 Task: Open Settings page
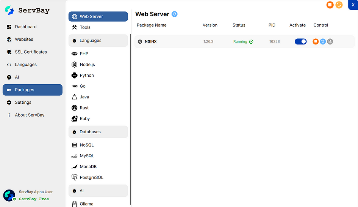(x=33, y=102)
